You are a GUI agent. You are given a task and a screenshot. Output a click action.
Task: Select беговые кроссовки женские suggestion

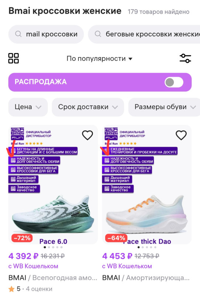pos(144,34)
